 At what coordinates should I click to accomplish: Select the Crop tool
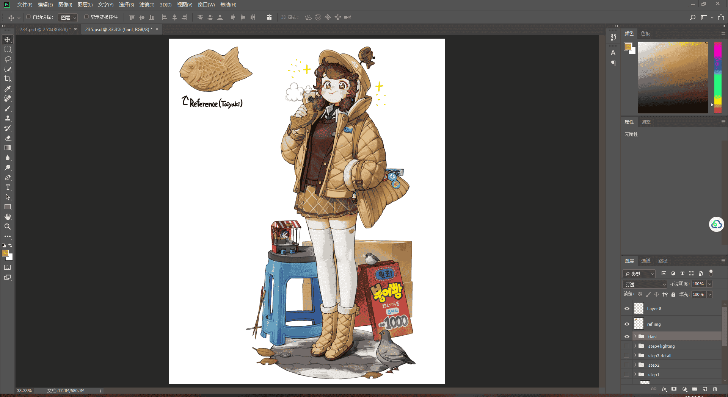(x=8, y=79)
